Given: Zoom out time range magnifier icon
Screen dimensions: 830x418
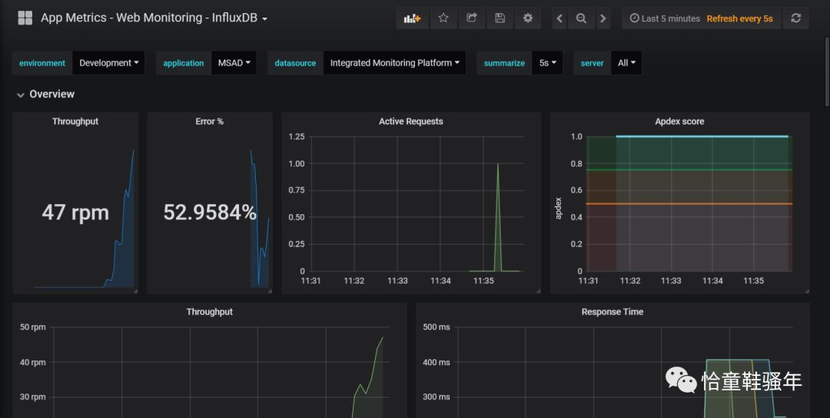Looking at the screenshot, I should click(581, 18).
